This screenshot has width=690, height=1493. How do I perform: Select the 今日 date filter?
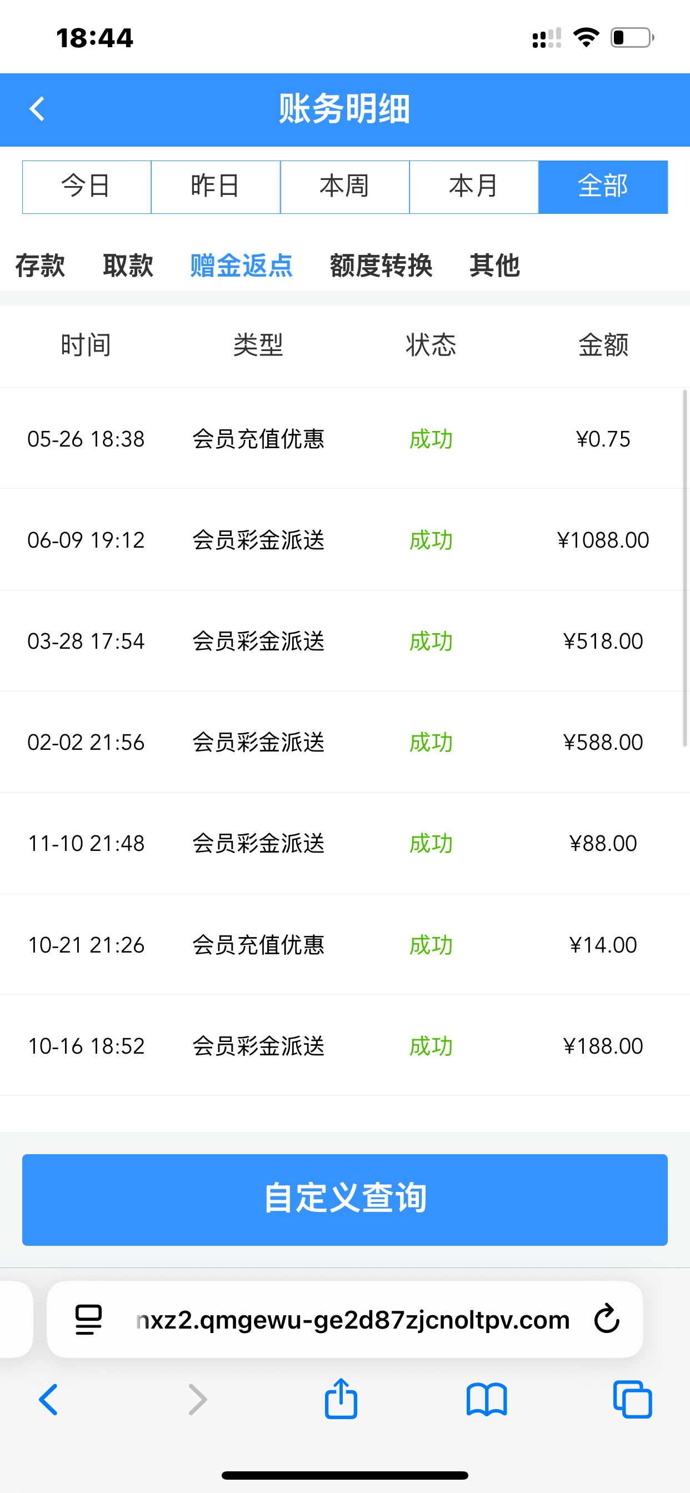87,187
